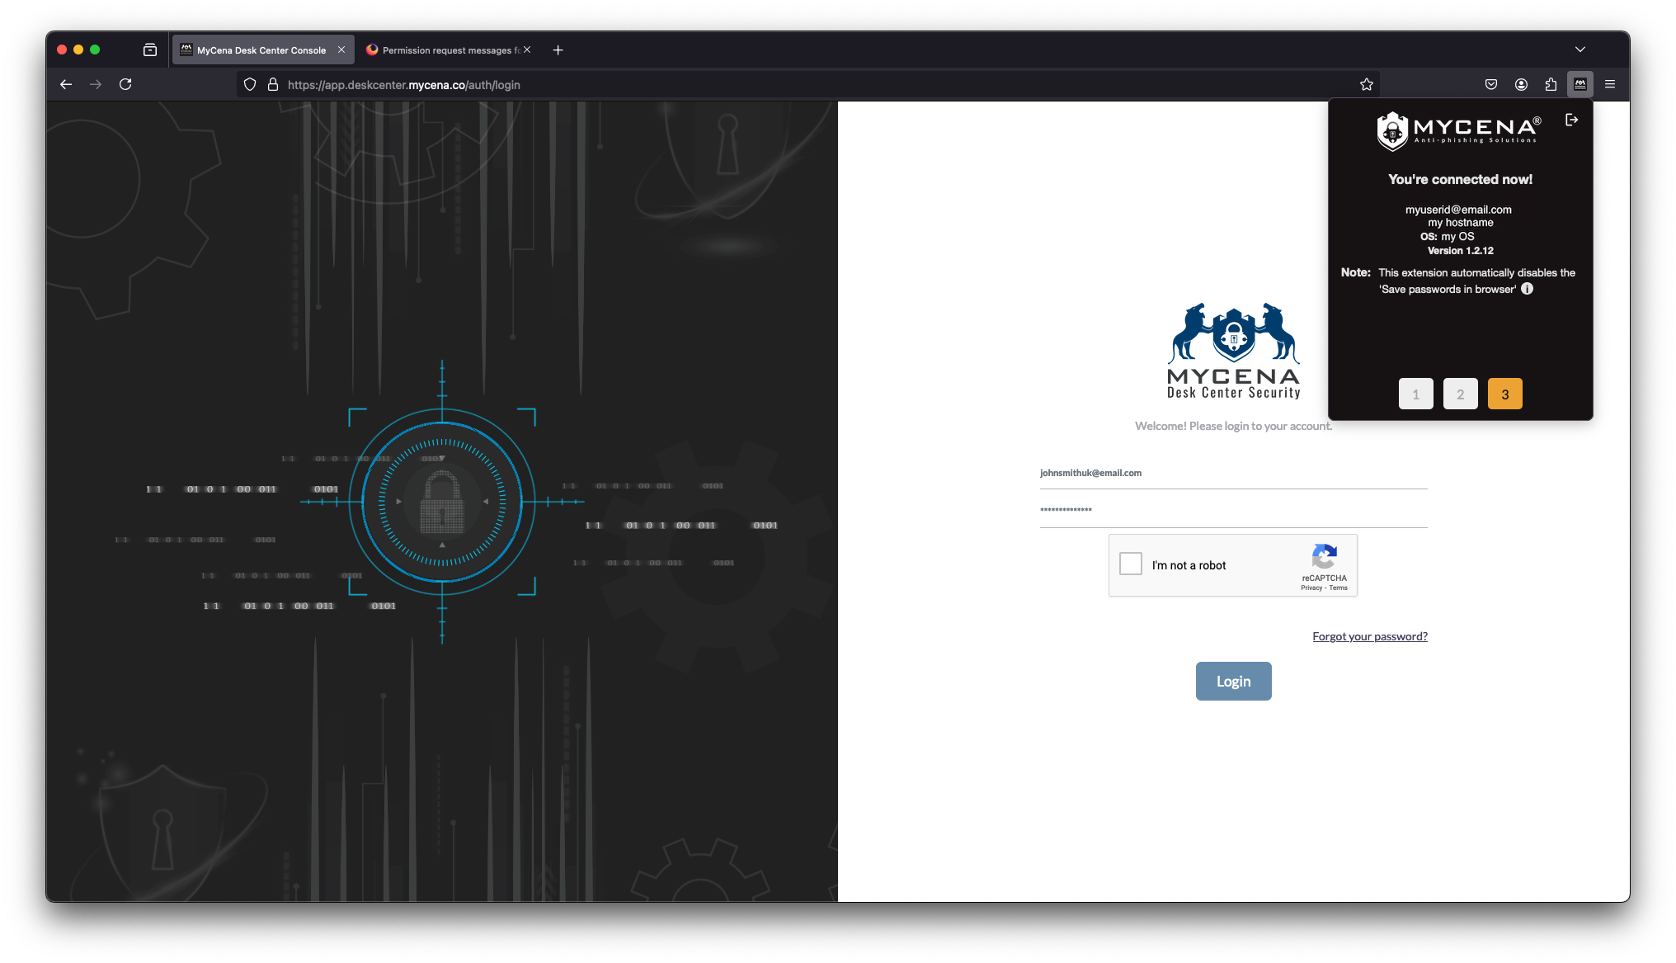The image size is (1676, 963).
Task: Select step 3 orange button in popup
Action: 1504,394
